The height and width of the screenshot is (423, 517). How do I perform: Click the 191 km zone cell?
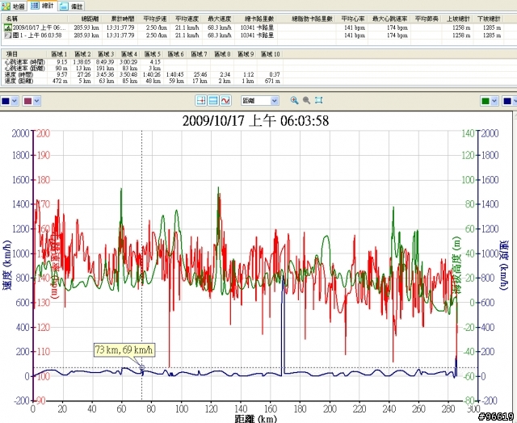(x=106, y=68)
